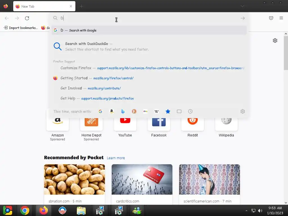This screenshot has height=216, width=288.
Task: Open the clock showing 9:53 AM
Action: [x=275, y=210]
